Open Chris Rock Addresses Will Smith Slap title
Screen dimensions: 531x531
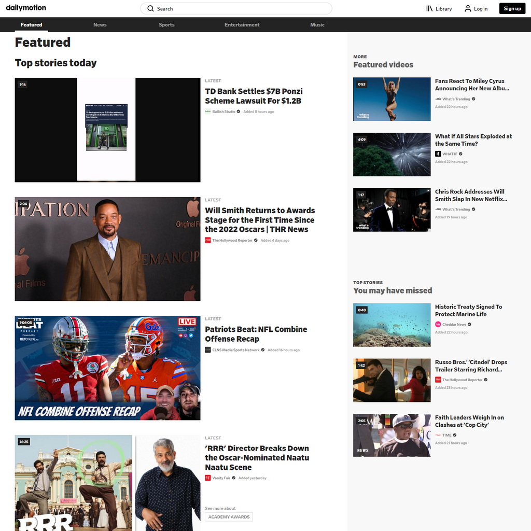click(x=471, y=195)
